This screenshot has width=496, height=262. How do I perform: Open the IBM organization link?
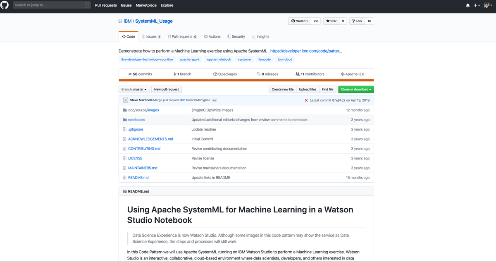click(127, 21)
